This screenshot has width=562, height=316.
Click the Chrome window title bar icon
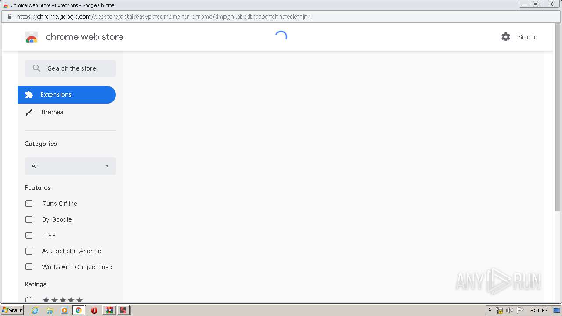pos(6,5)
